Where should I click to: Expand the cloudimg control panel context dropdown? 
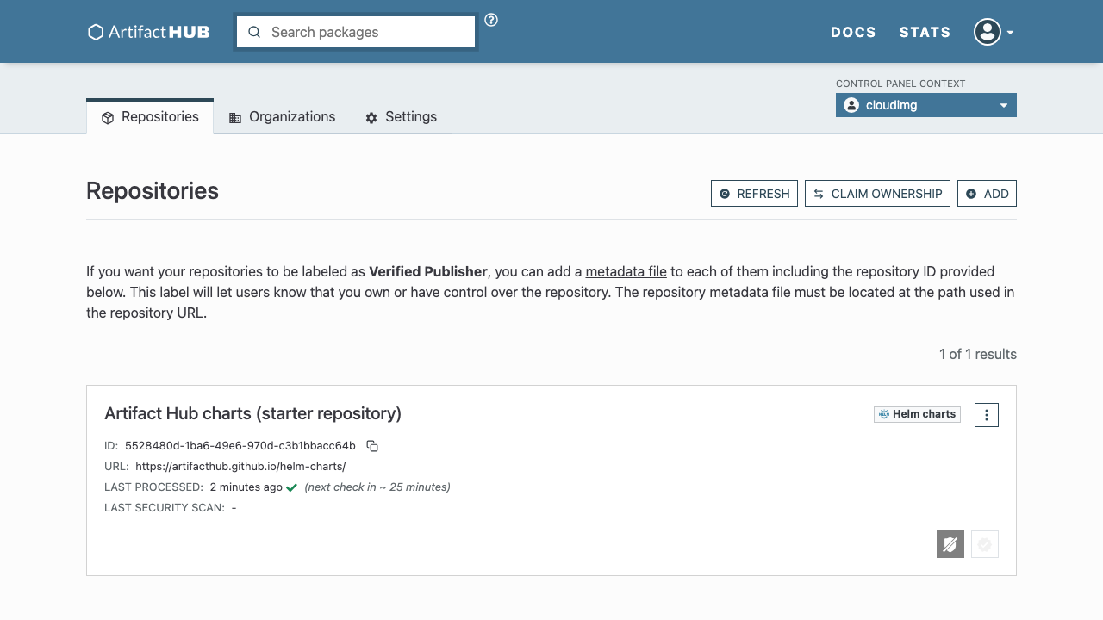tap(926, 105)
